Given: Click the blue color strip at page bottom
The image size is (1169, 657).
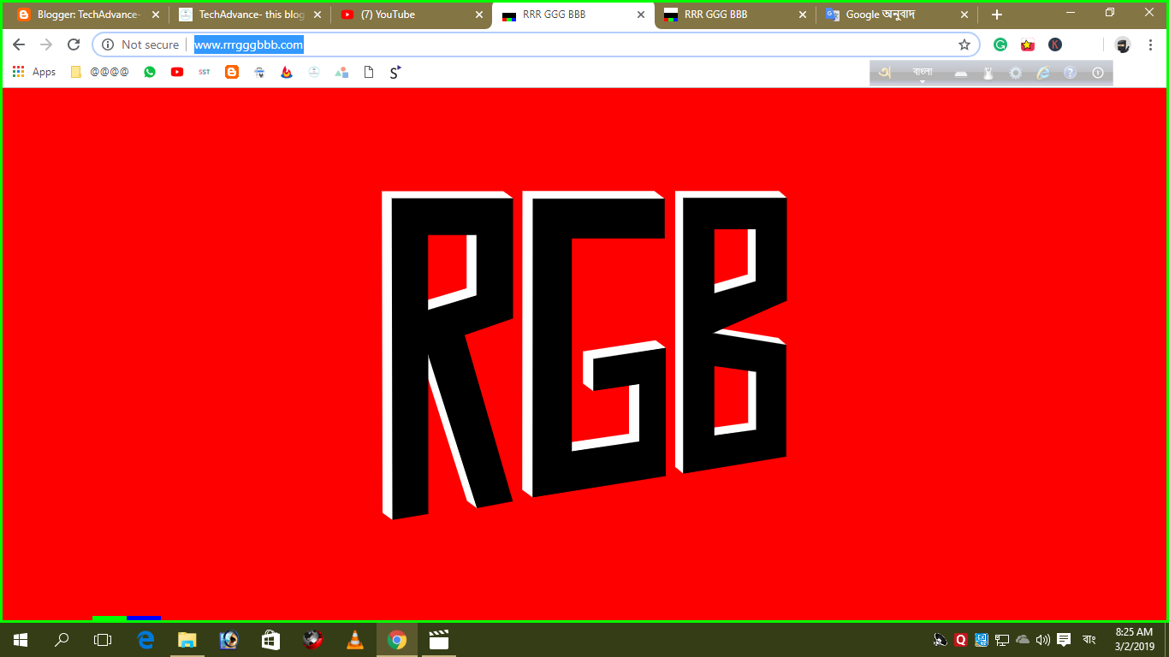Looking at the screenshot, I should click(144, 618).
